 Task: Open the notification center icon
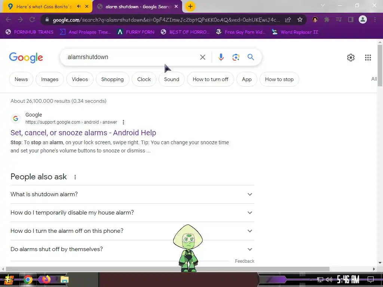[x=371, y=280]
